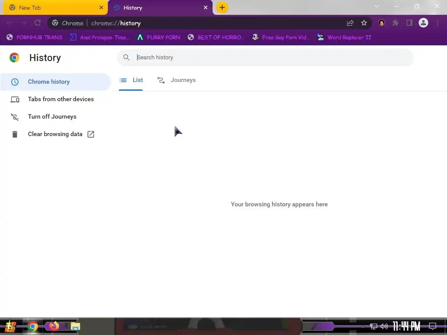
Task: Select the History browser tab
Action: point(160,8)
